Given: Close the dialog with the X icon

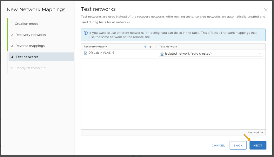Looking at the screenshot, I should coord(266,10).
